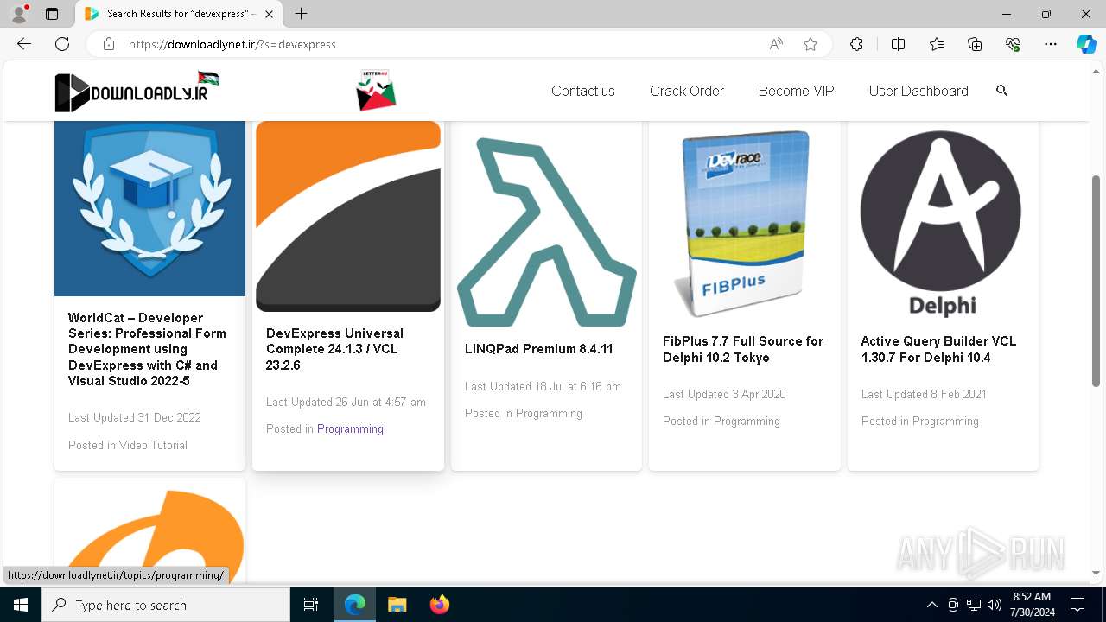Screen dimensions: 1106x622
Task: Click the volume speaker tray icon
Action: click(x=995, y=605)
